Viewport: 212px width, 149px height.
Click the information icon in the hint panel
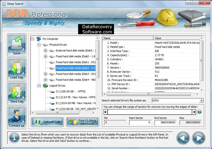[x=14, y=138]
